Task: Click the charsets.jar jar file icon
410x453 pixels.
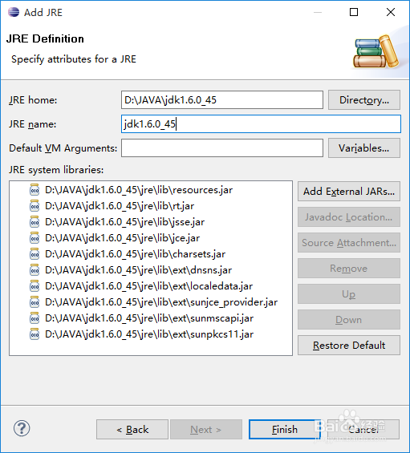Action: click(x=35, y=254)
